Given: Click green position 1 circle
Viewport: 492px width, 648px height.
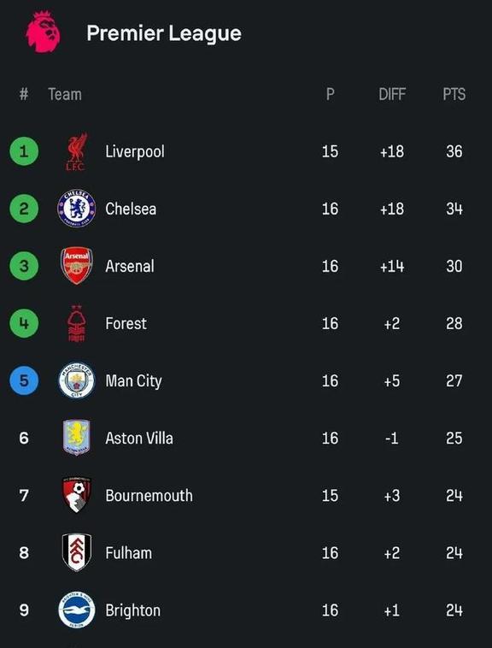Looking at the screenshot, I should (24, 151).
